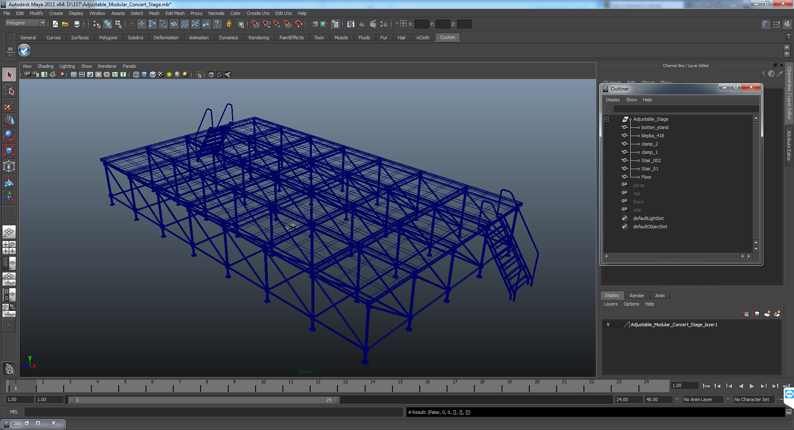Click the lock current selection icon
Screen dimensions: 794x430
click(229, 24)
